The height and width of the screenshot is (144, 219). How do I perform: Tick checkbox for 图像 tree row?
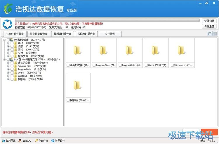(12, 46)
